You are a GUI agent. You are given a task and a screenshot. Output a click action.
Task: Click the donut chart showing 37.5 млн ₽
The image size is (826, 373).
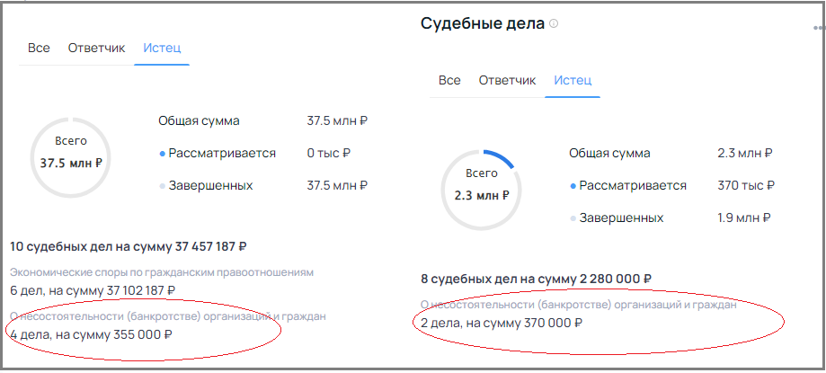coord(71,154)
